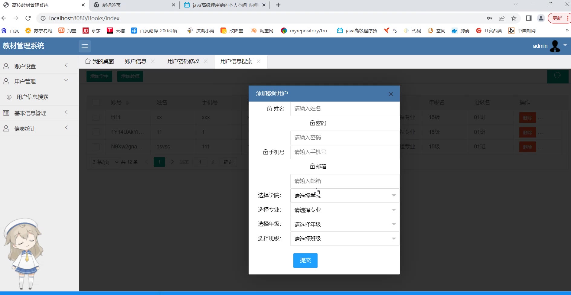Open the 苏宁易购 bookmark
Image resolution: width=571 pixels, height=295 pixels.
(x=39, y=31)
